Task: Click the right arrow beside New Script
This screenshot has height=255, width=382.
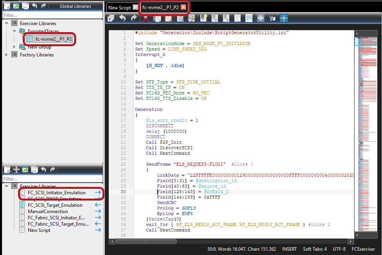Action: 98,230
